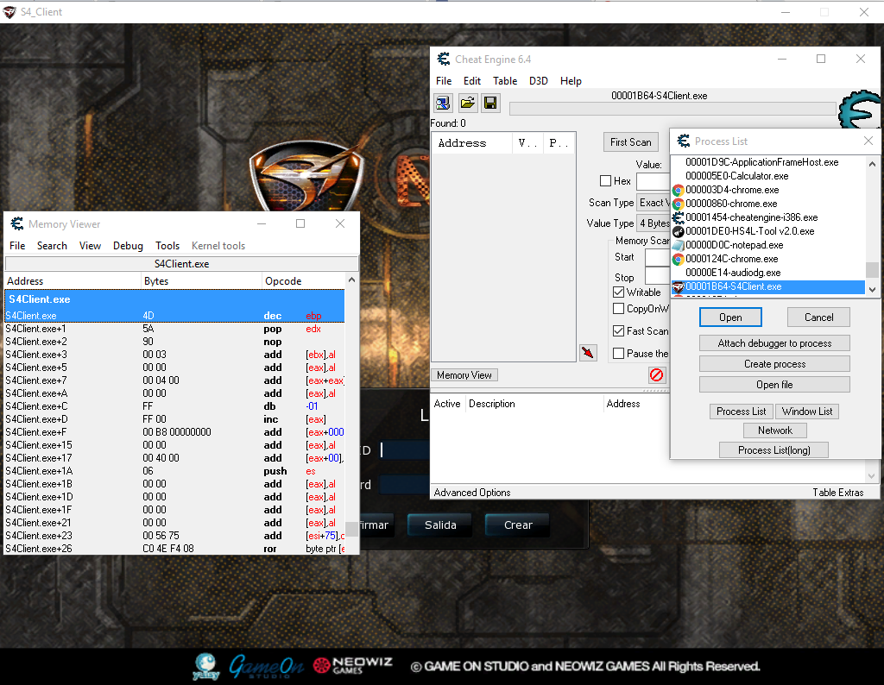Click the Process List dialog title icon
The height and width of the screenshot is (685, 884).
coord(684,141)
